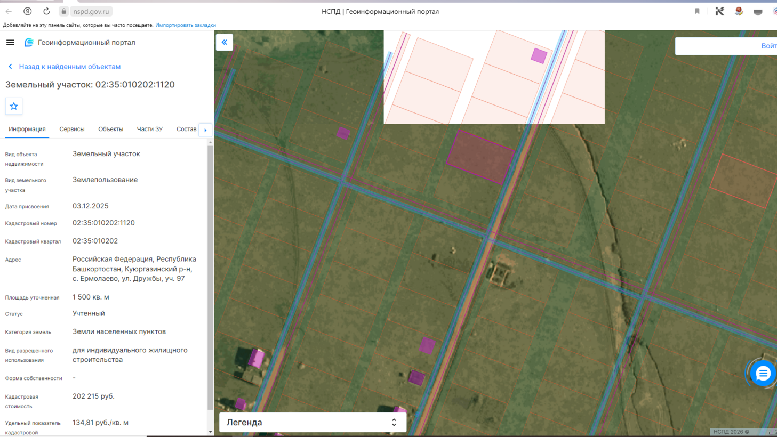Expand the Легенда panel

click(x=313, y=422)
